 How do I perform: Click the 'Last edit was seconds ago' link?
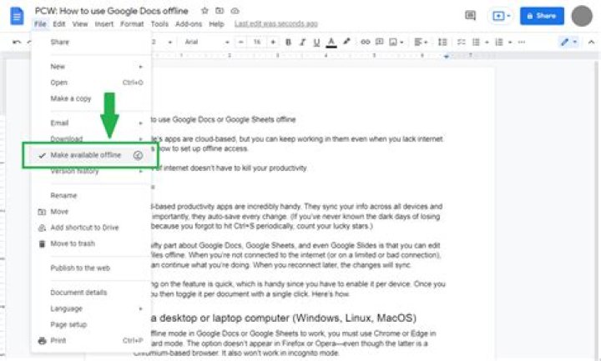(276, 23)
